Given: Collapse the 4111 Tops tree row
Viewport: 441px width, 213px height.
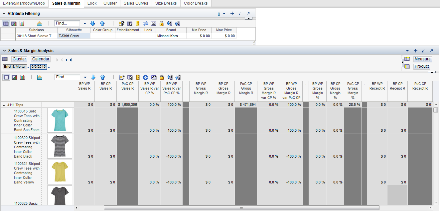Looking at the screenshot, I should tap(4, 105).
